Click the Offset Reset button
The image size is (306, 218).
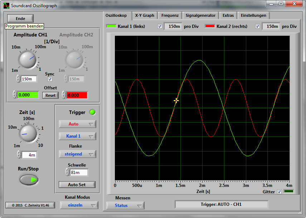pyautogui.click(x=50, y=95)
